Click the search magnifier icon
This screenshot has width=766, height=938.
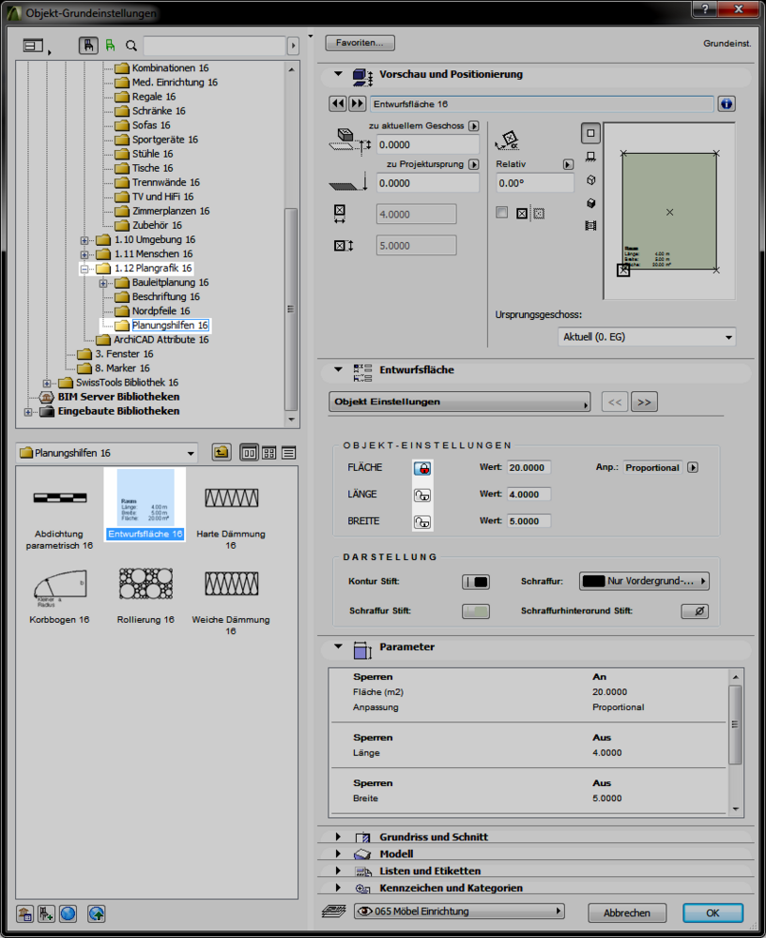pos(131,45)
